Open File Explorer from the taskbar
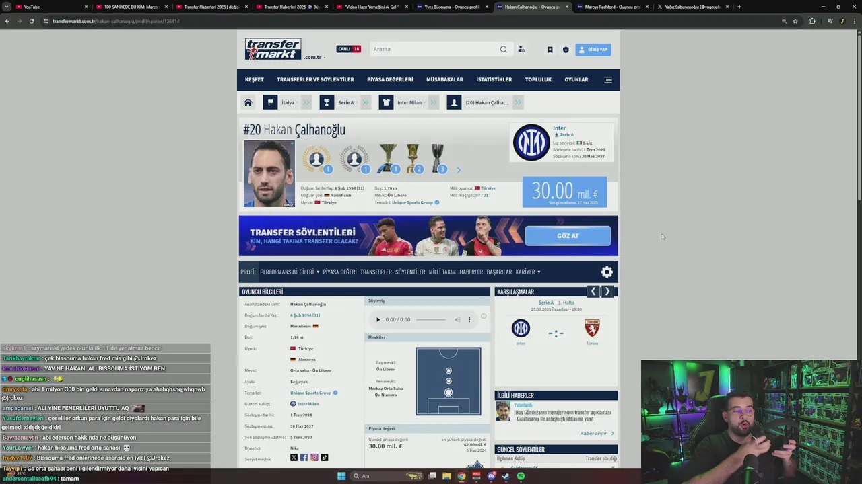862x484 pixels. pyautogui.click(x=446, y=476)
